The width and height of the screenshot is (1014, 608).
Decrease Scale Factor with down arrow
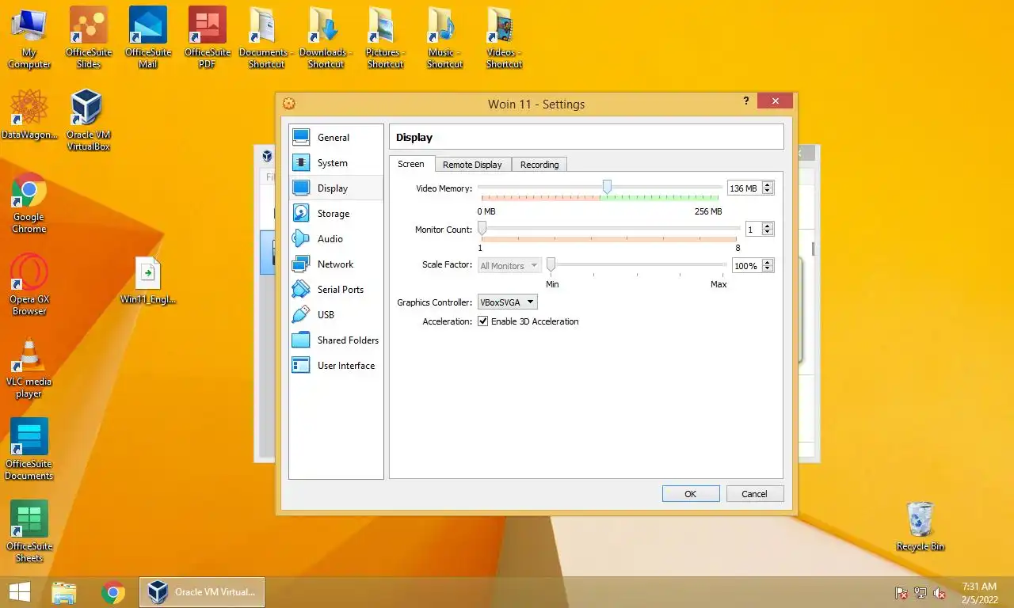[x=767, y=269]
